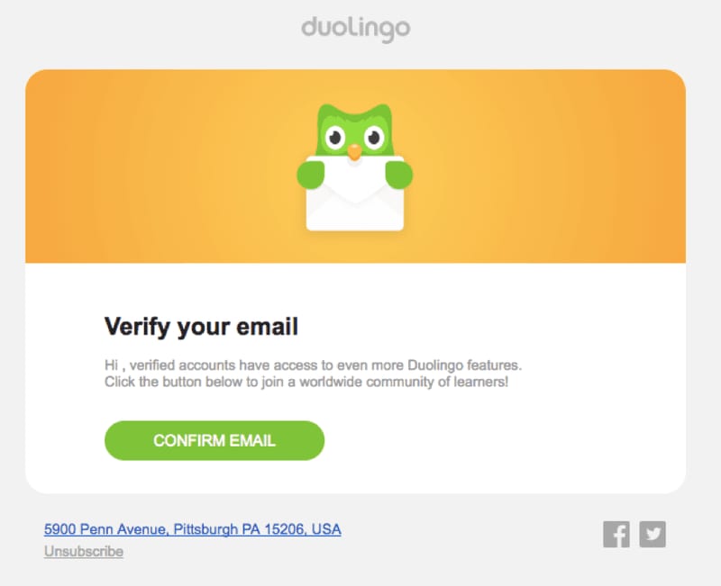Click the Unsubscribe link

pyautogui.click(x=84, y=551)
